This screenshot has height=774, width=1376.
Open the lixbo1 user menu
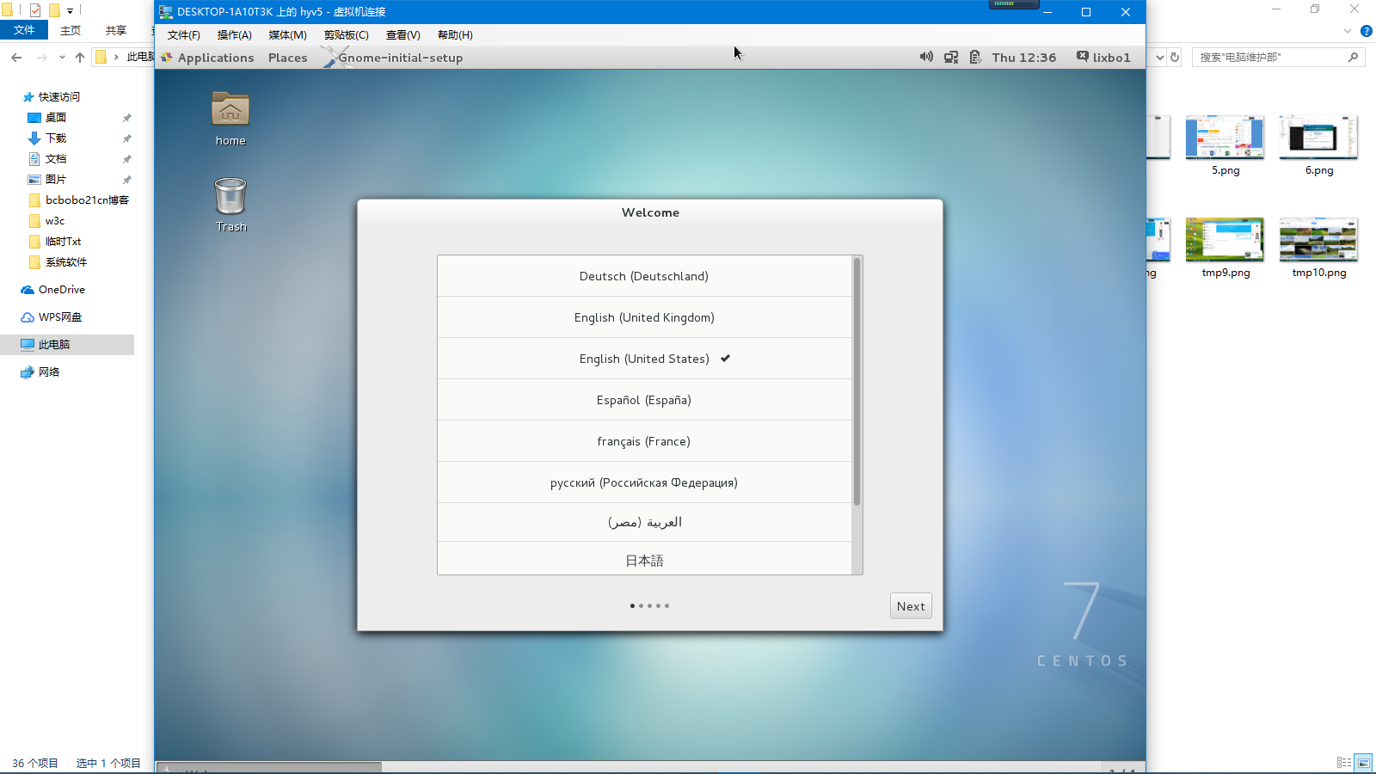click(x=1103, y=57)
